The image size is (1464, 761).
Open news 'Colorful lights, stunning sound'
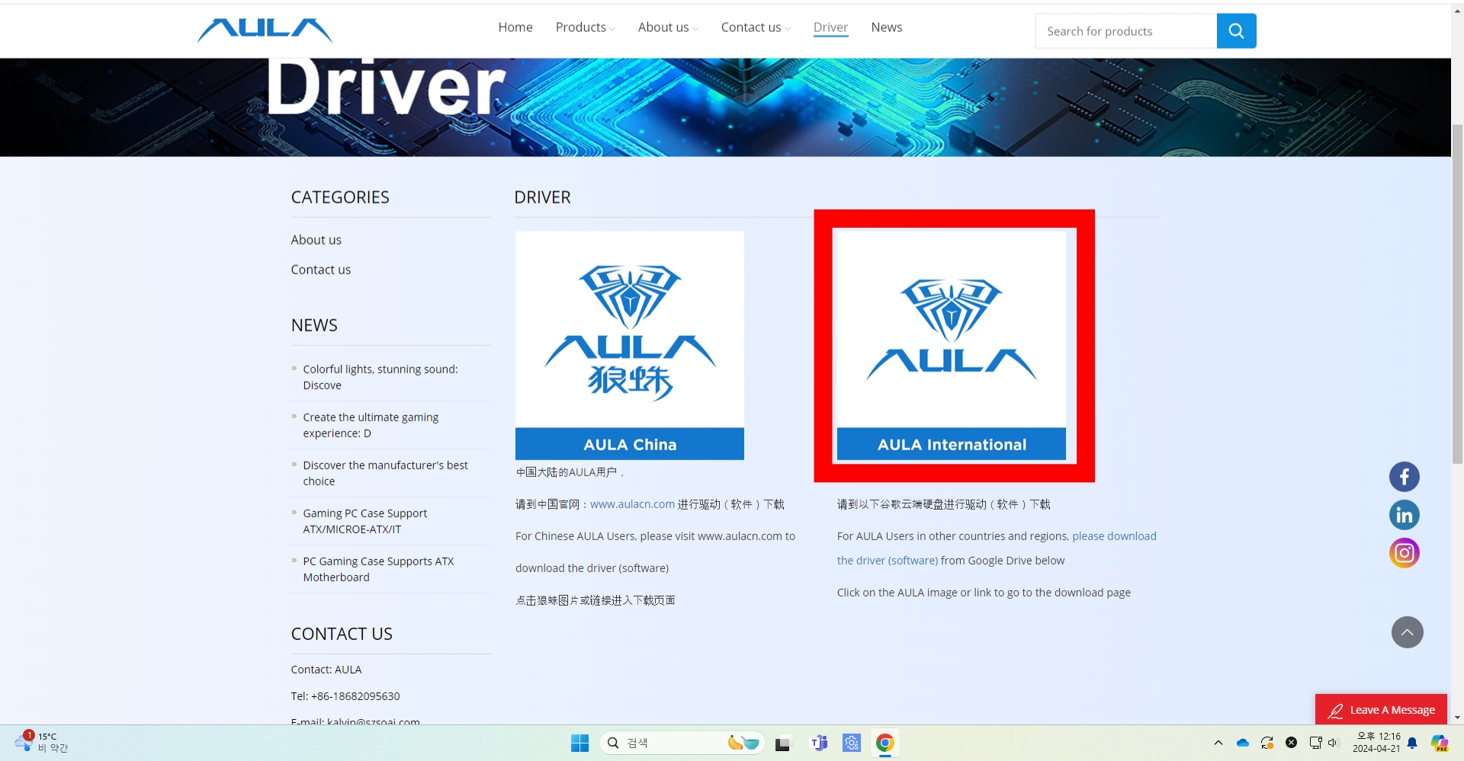coord(380,377)
